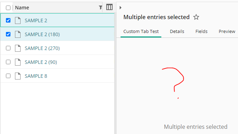Click the document icon for SAMPLE 2 (90)

18,62
